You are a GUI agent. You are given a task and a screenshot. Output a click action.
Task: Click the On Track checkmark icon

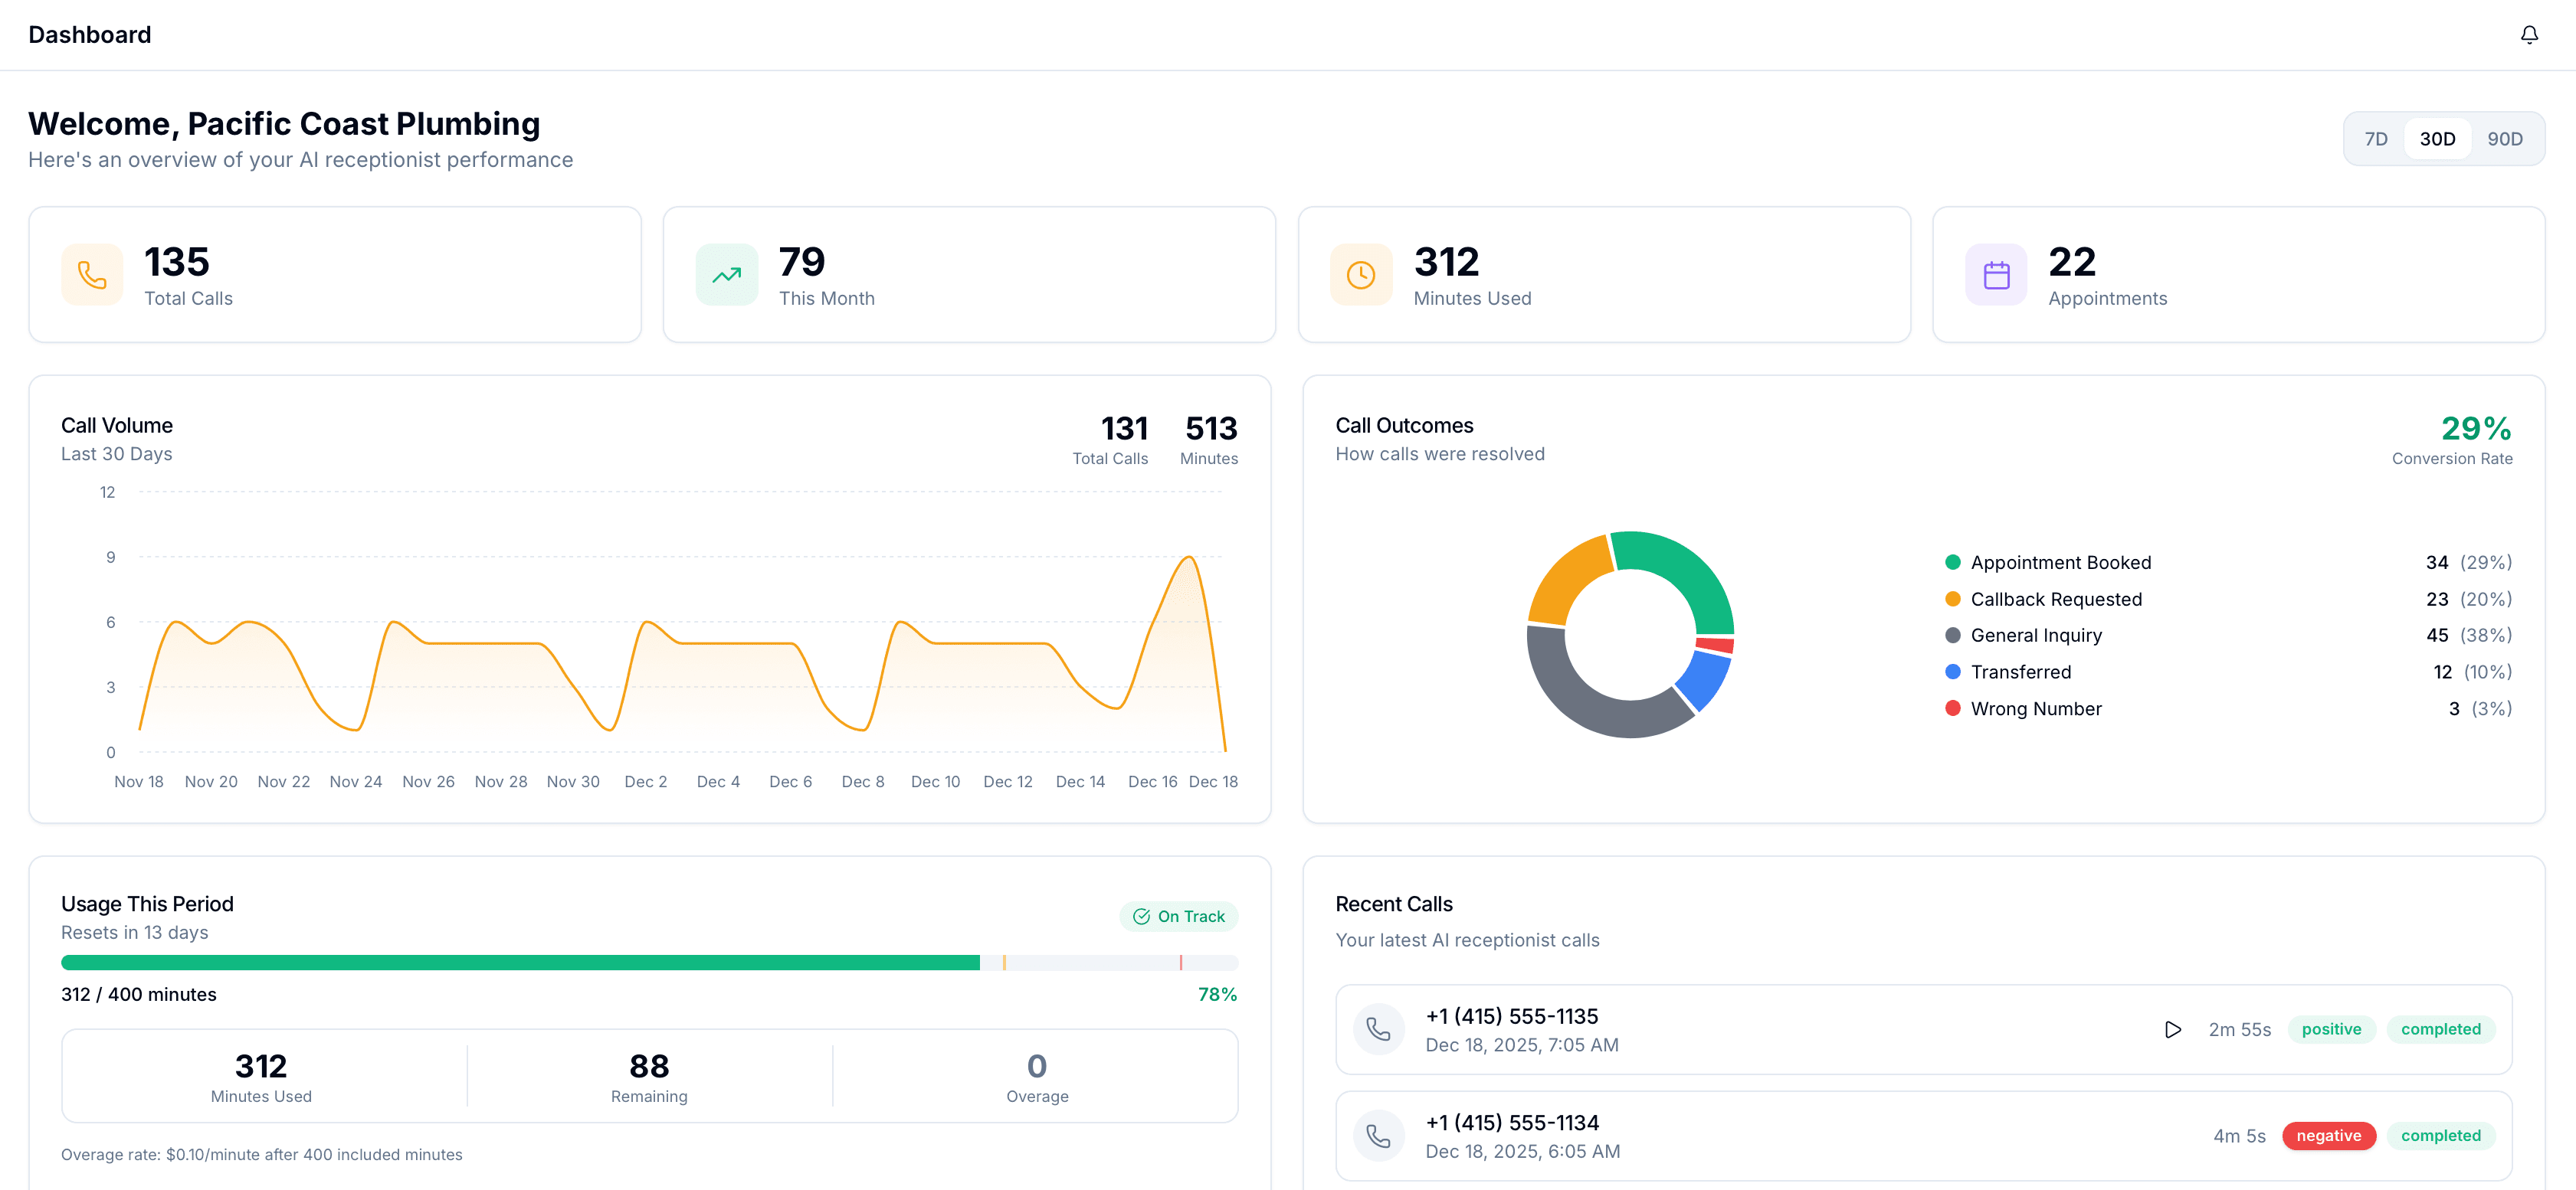click(1140, 916)
